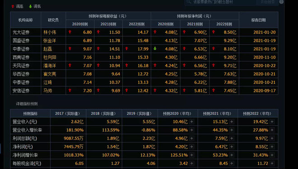298x169 pixels.
Task: Expand plus beside 利润总额 预测2022 9.97亿
Action: click(x=272, y=138)
